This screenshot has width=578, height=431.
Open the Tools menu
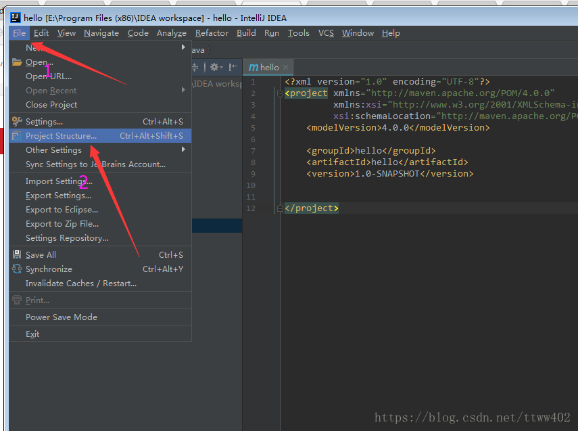pos(298,33)
